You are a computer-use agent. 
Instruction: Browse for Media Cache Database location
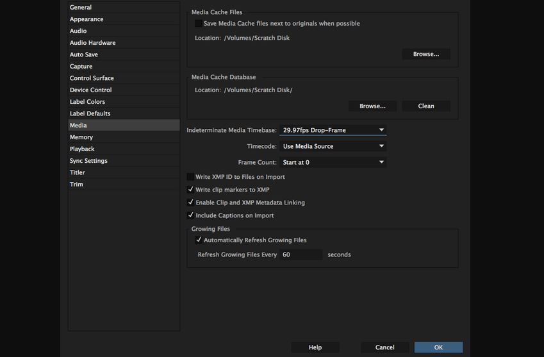click(x=373, y=106)
